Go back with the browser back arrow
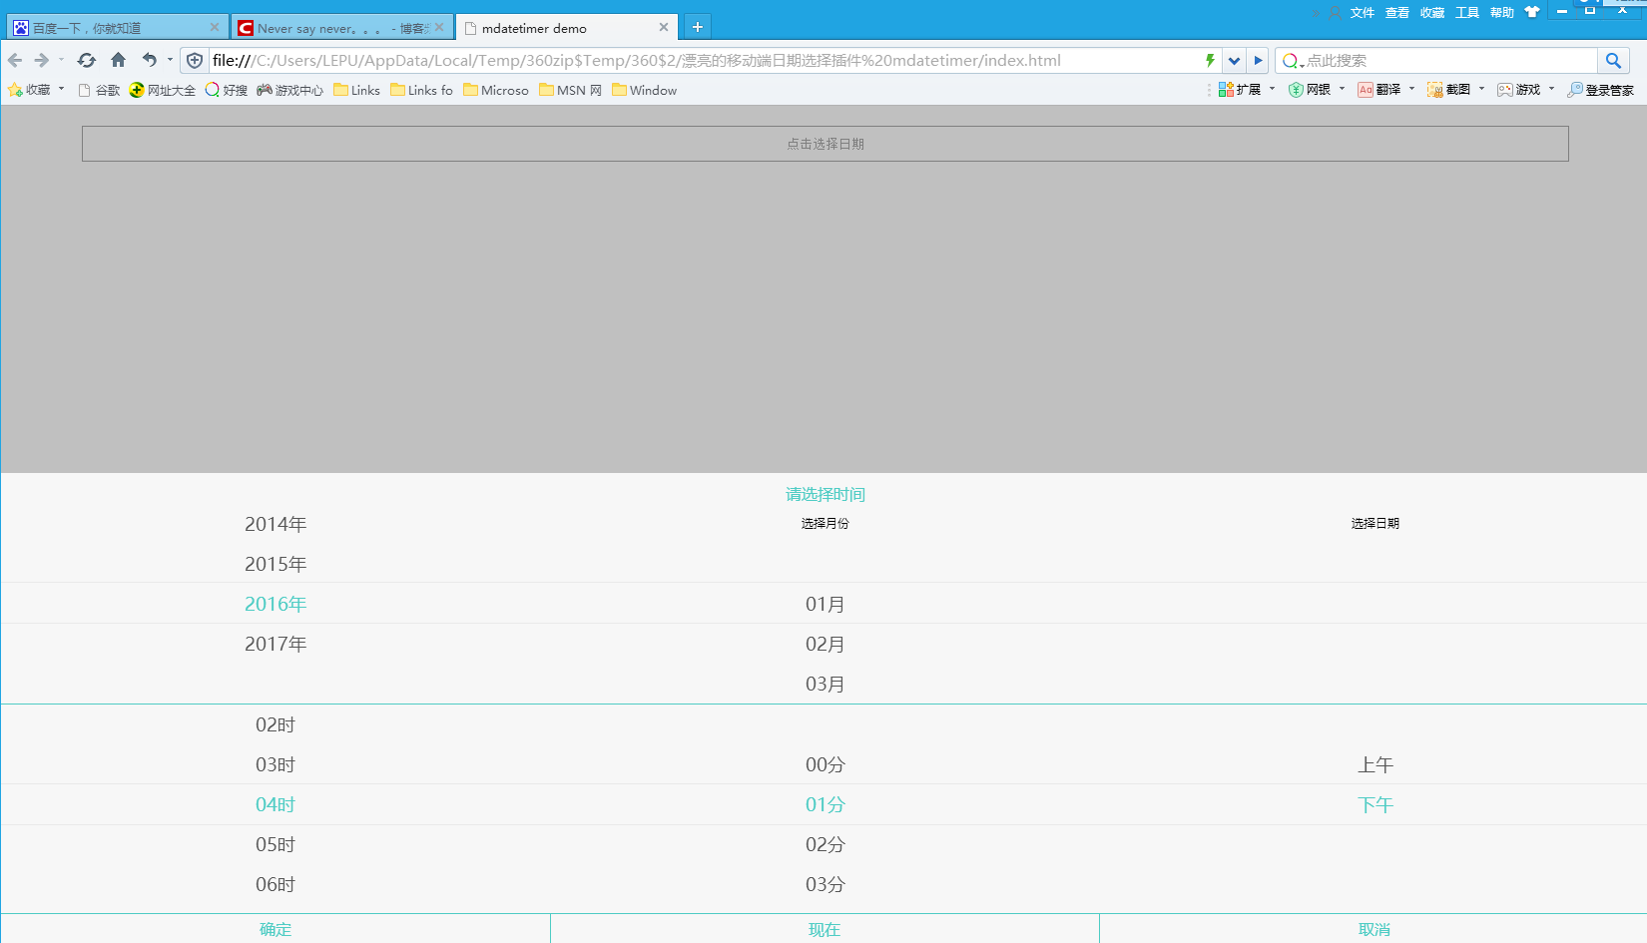Image resolution: width=1647 pixels, height=943 pixels. [15, 60]
